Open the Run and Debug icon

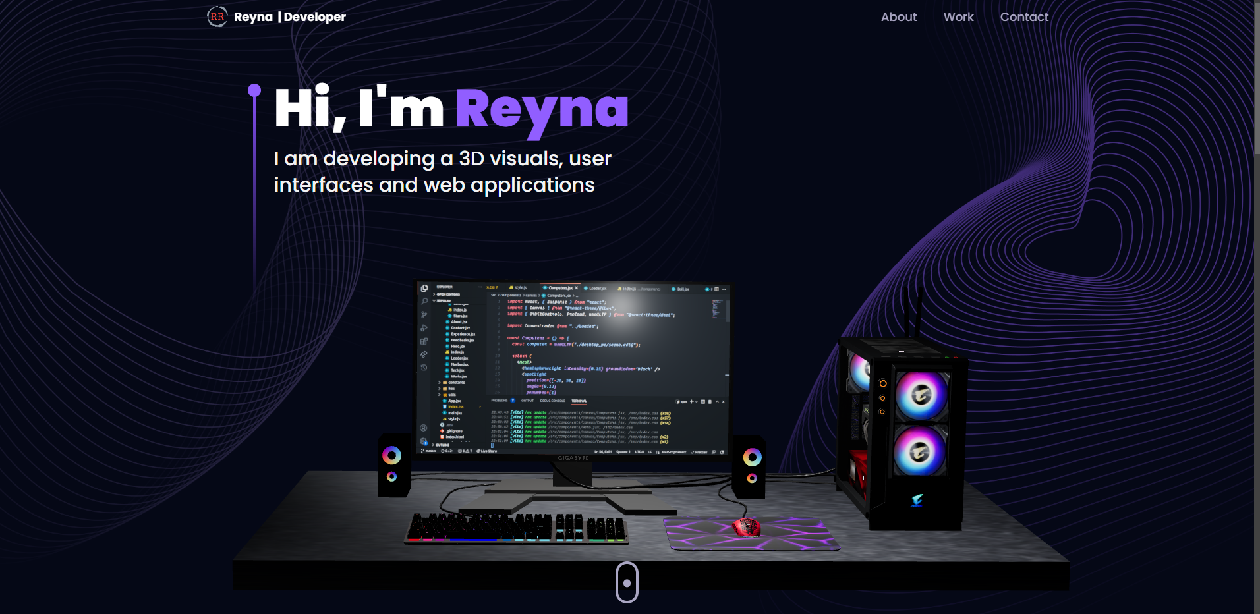coord(424,328)
